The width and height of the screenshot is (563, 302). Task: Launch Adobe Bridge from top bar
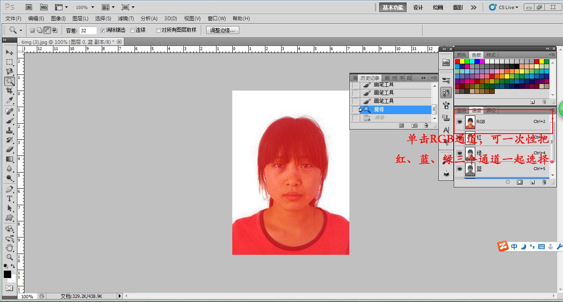[x=29, y=7]
